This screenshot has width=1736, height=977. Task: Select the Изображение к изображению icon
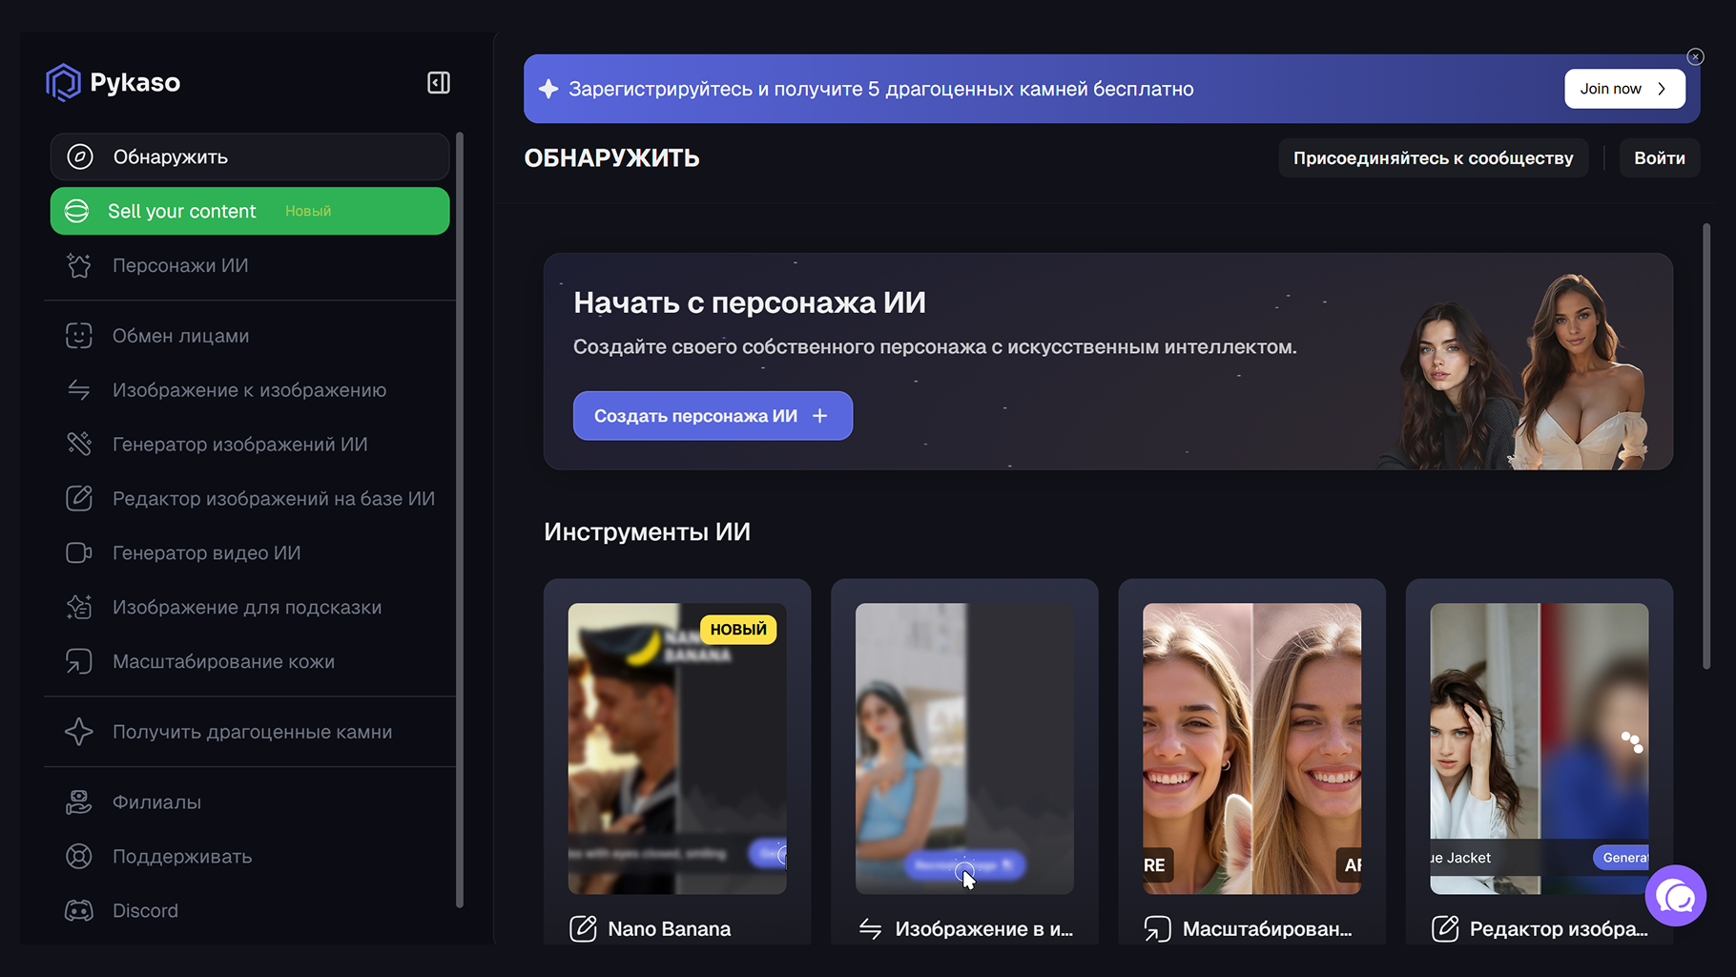coord(80,389)
